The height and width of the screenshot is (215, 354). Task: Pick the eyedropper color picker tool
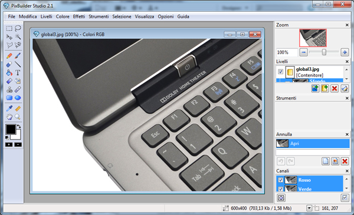pos(9,108)
